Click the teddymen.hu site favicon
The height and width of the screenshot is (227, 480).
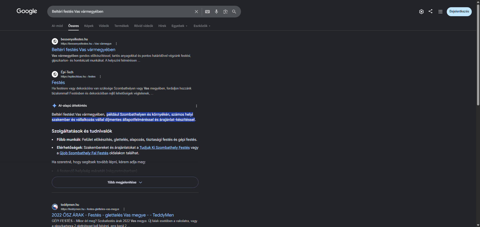pos(55,207)
